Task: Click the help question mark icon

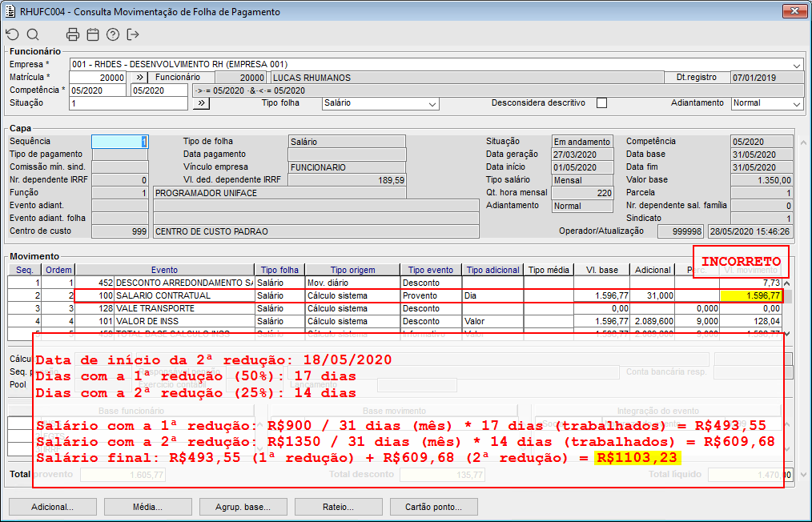Action: tap(113, 34)
